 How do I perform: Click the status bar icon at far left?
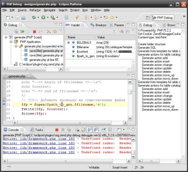9,167
